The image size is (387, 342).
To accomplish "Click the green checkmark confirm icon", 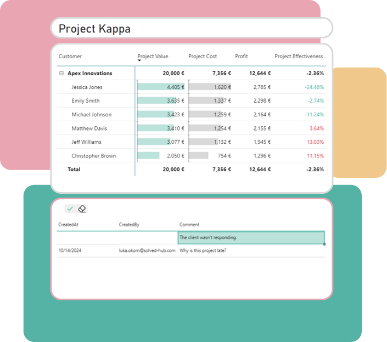I will point(70,209).
